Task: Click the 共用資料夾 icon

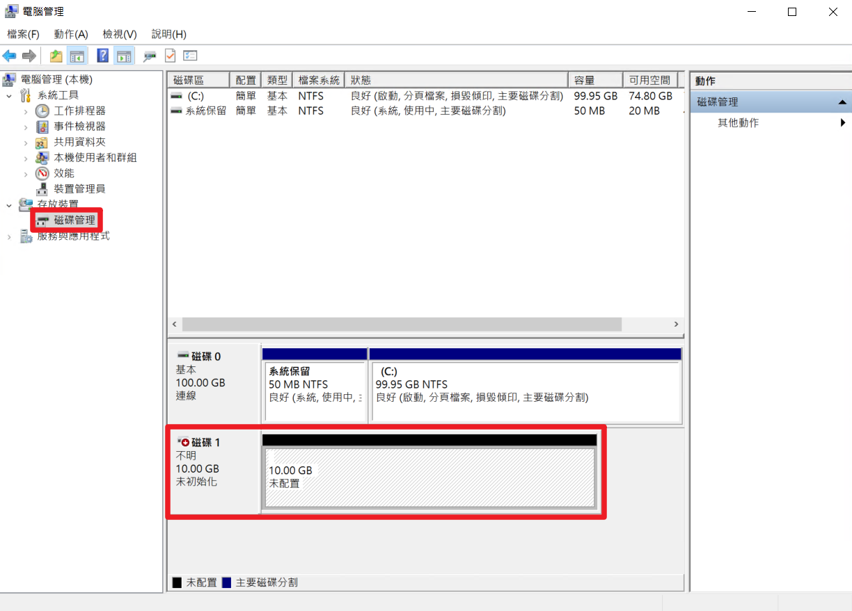Action: [x=42, y=142]
